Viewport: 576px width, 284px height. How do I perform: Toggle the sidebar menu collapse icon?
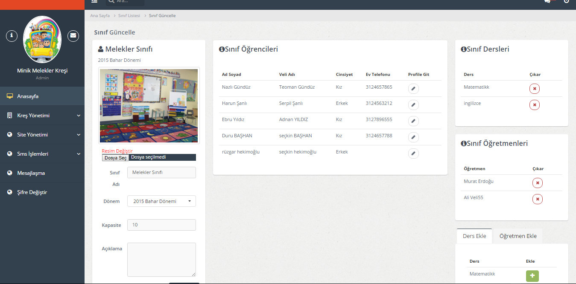(x=94, y=1)
